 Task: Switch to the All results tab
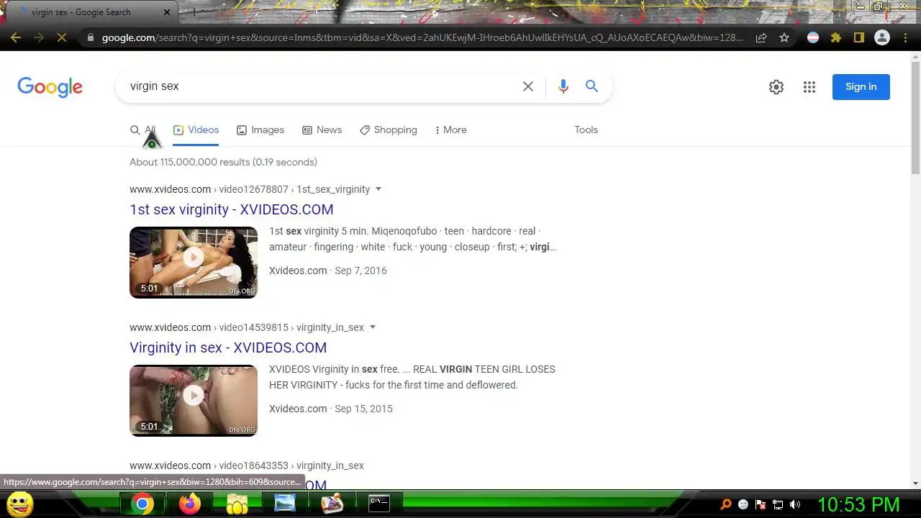pyautogui.click(x=142, y=130)
